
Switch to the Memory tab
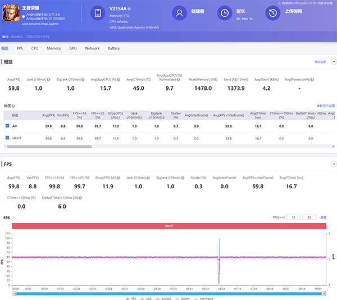(x=54, y=48)
